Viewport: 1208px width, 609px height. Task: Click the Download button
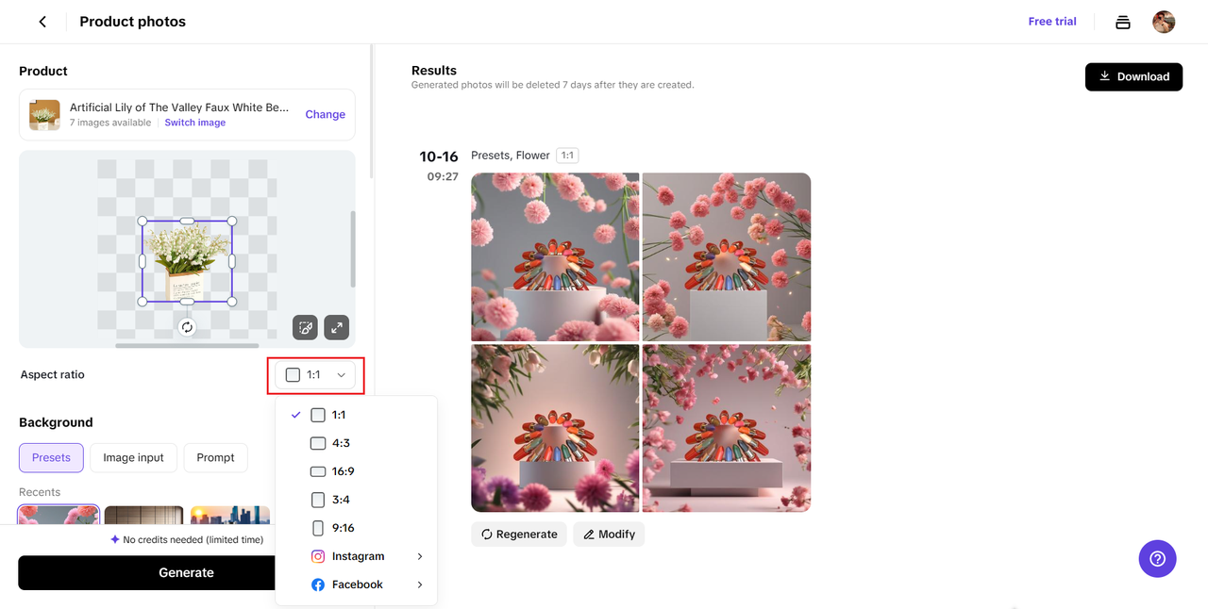(1133, 76)
